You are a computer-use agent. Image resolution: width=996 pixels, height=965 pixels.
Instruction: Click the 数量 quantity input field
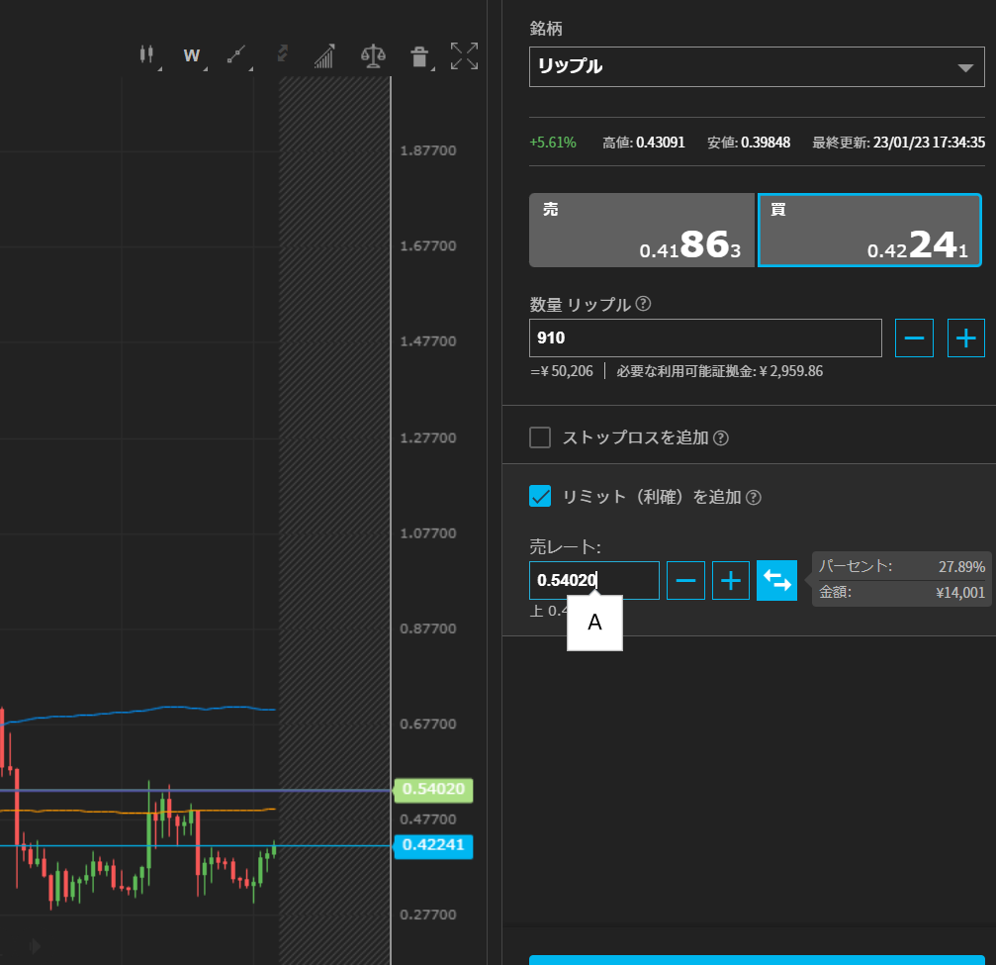pos(705,338)
